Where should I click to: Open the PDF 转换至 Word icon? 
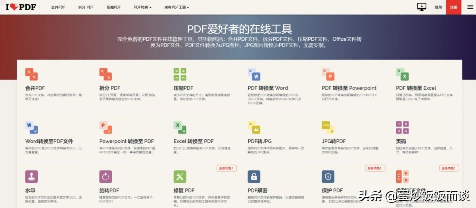[254, 74]
